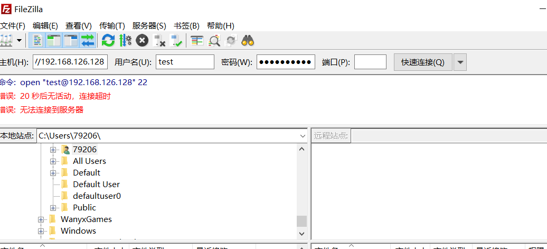
Task: Click the username field containing test
Action: coord(185,62)
